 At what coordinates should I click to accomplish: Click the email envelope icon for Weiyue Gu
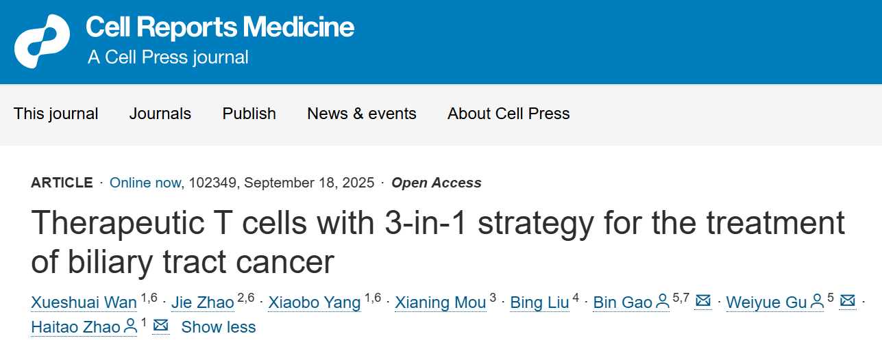tap(848, 301)
